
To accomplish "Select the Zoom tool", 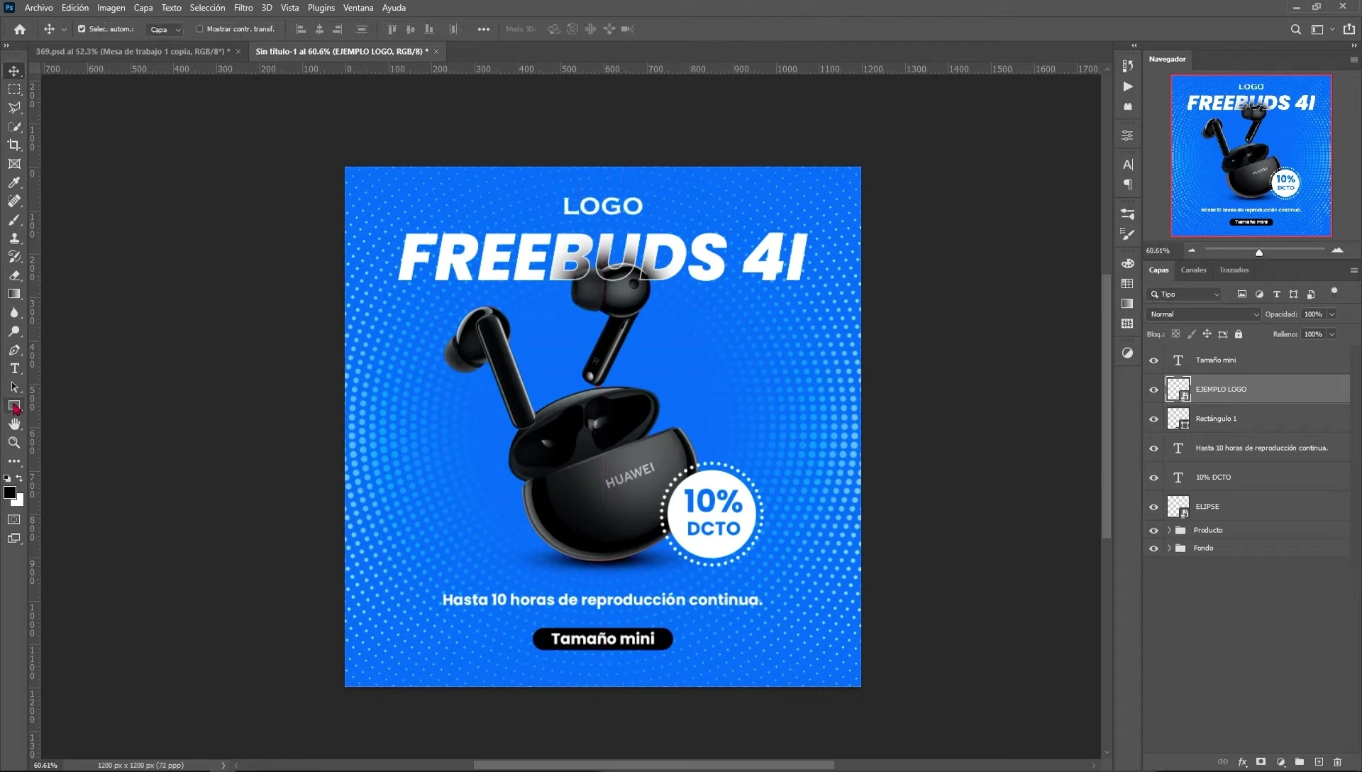I will point(14,443).
